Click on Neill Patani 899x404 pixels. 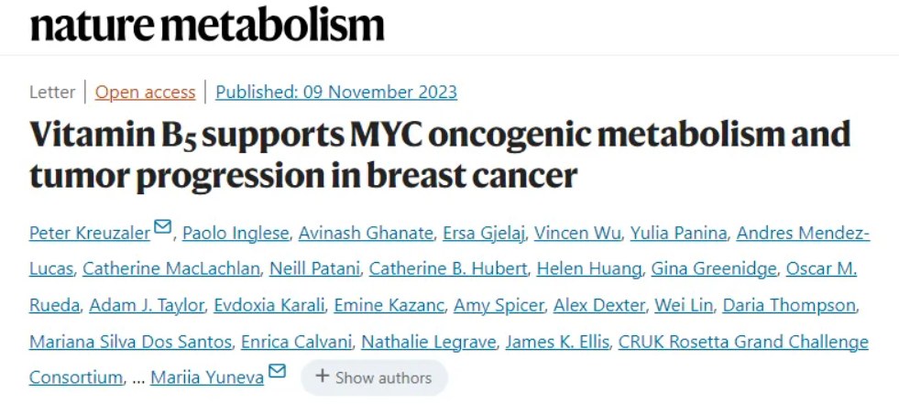click(314, 268)
